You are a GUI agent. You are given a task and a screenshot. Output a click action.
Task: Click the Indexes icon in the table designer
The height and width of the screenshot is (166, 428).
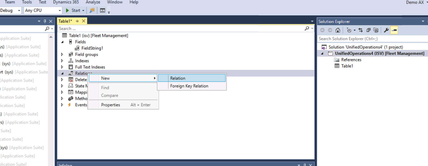71,60
